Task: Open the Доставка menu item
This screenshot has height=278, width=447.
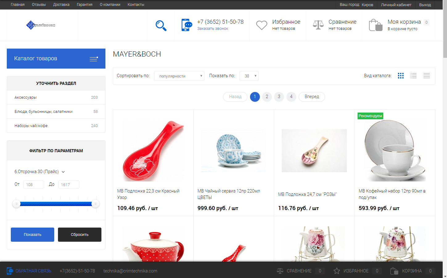Action: click(61, 5)
